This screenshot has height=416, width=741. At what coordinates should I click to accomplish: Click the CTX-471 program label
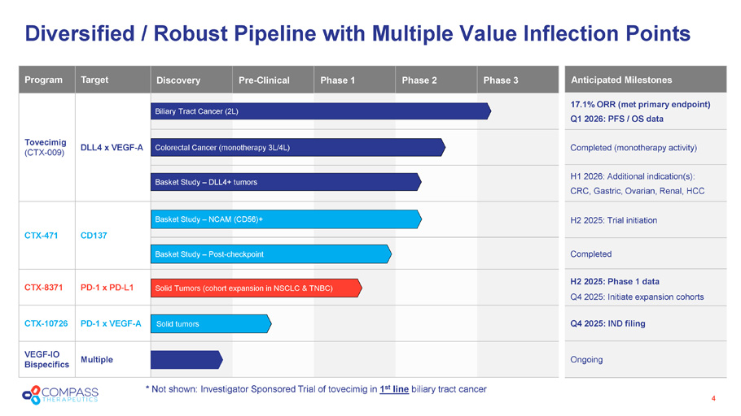42,236
